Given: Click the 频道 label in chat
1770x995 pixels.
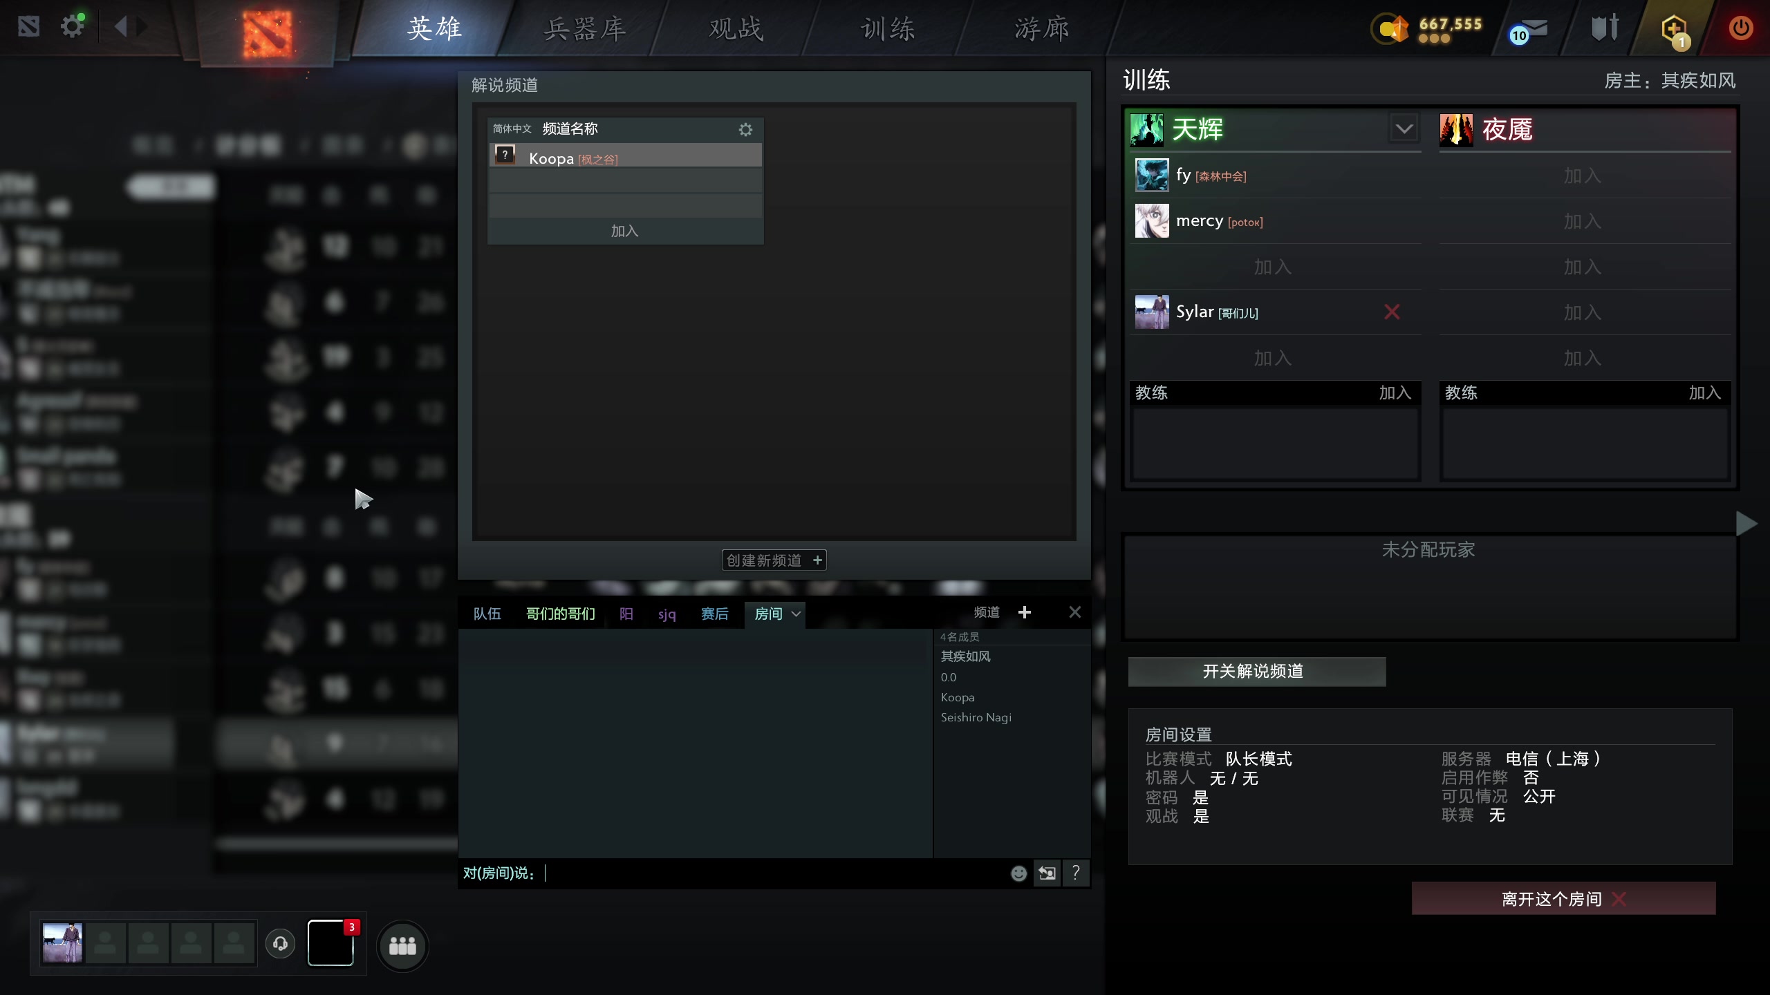Looking at the screenshot, I should pos(987,612).
